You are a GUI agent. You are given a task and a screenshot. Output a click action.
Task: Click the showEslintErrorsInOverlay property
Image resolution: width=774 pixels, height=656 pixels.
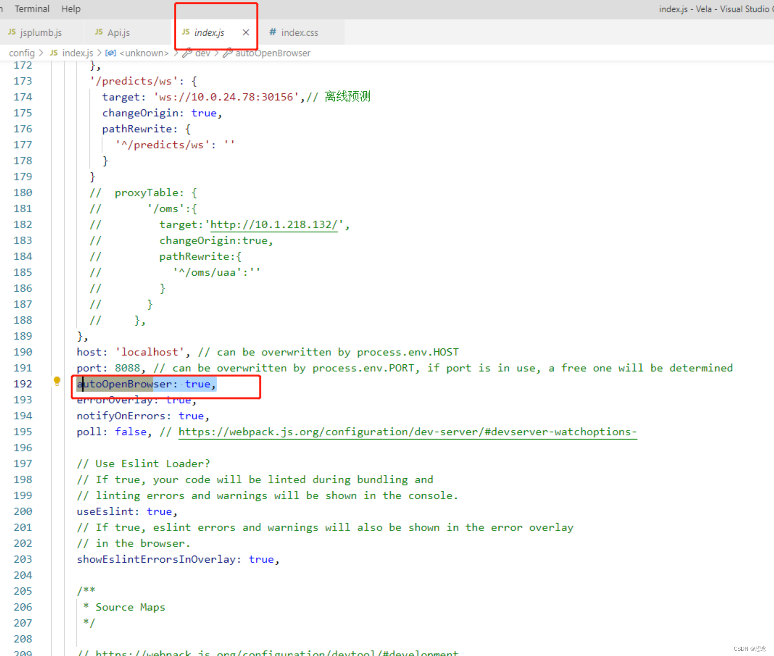point(156,559)
